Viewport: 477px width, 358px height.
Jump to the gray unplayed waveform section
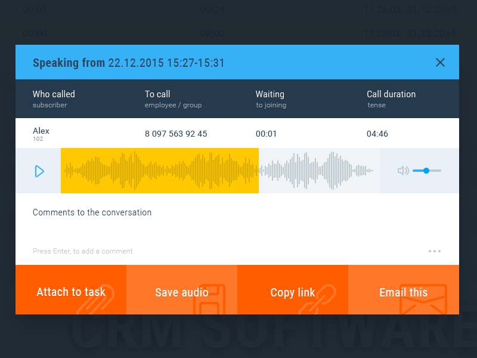click(x=319, y=171)
